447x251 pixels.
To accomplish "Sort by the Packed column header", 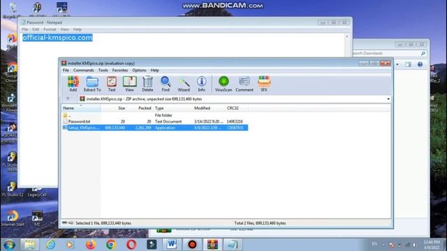I will click(140, 108).
